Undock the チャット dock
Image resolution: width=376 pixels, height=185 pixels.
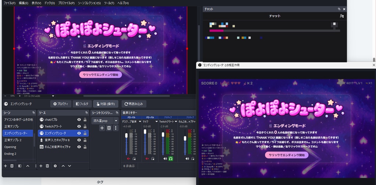(x=339, y=9)
